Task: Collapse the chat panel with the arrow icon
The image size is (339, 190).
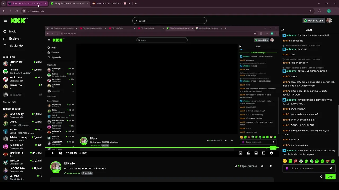Action: (x=283, y=30)
